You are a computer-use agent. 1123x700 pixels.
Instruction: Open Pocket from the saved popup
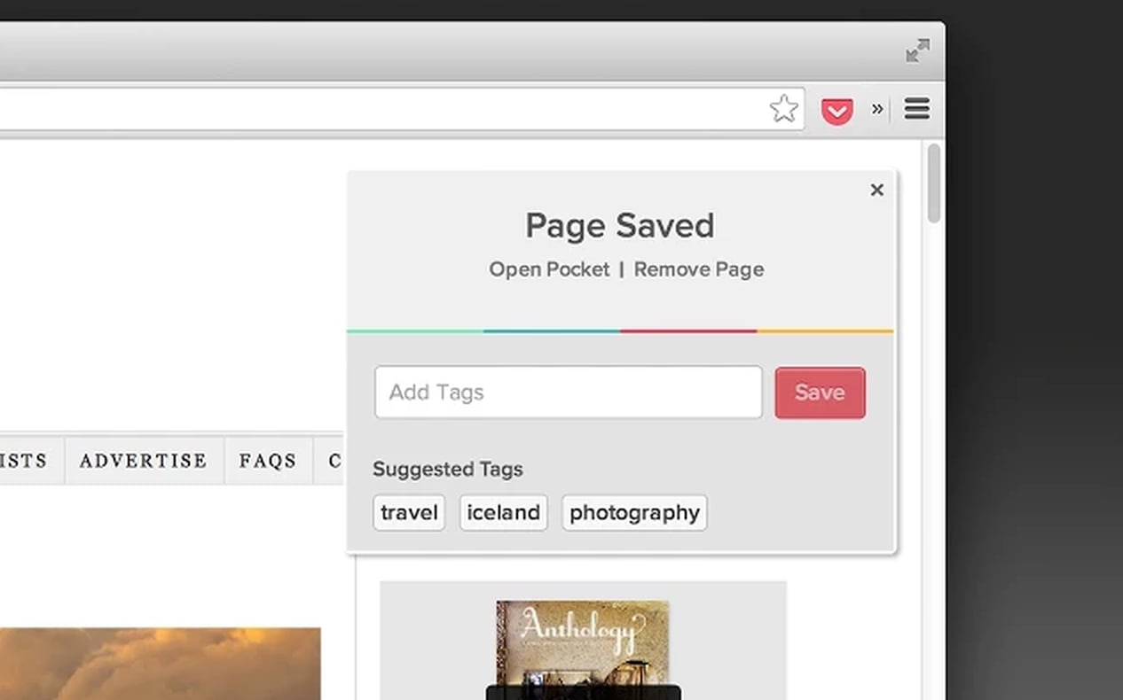point(549,269)
